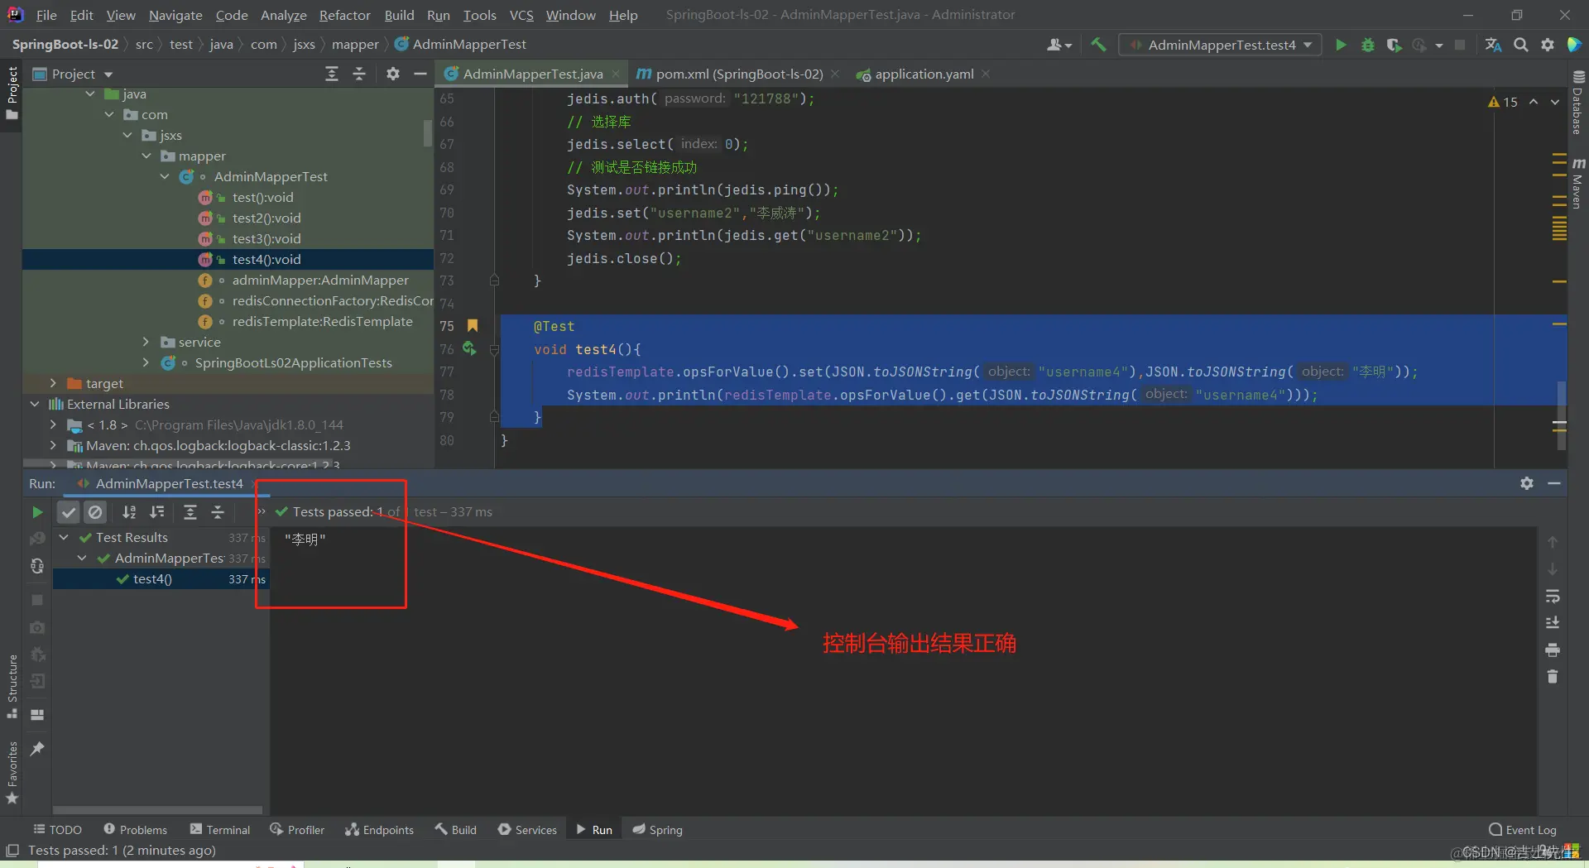
Task: Open the Profiler tool window
Action: pyautogui.click(x=297, y=829)
